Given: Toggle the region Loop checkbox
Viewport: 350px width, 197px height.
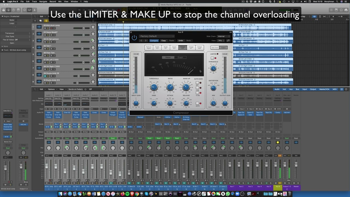Looking at the screenshot, I should tap(15, 23).
